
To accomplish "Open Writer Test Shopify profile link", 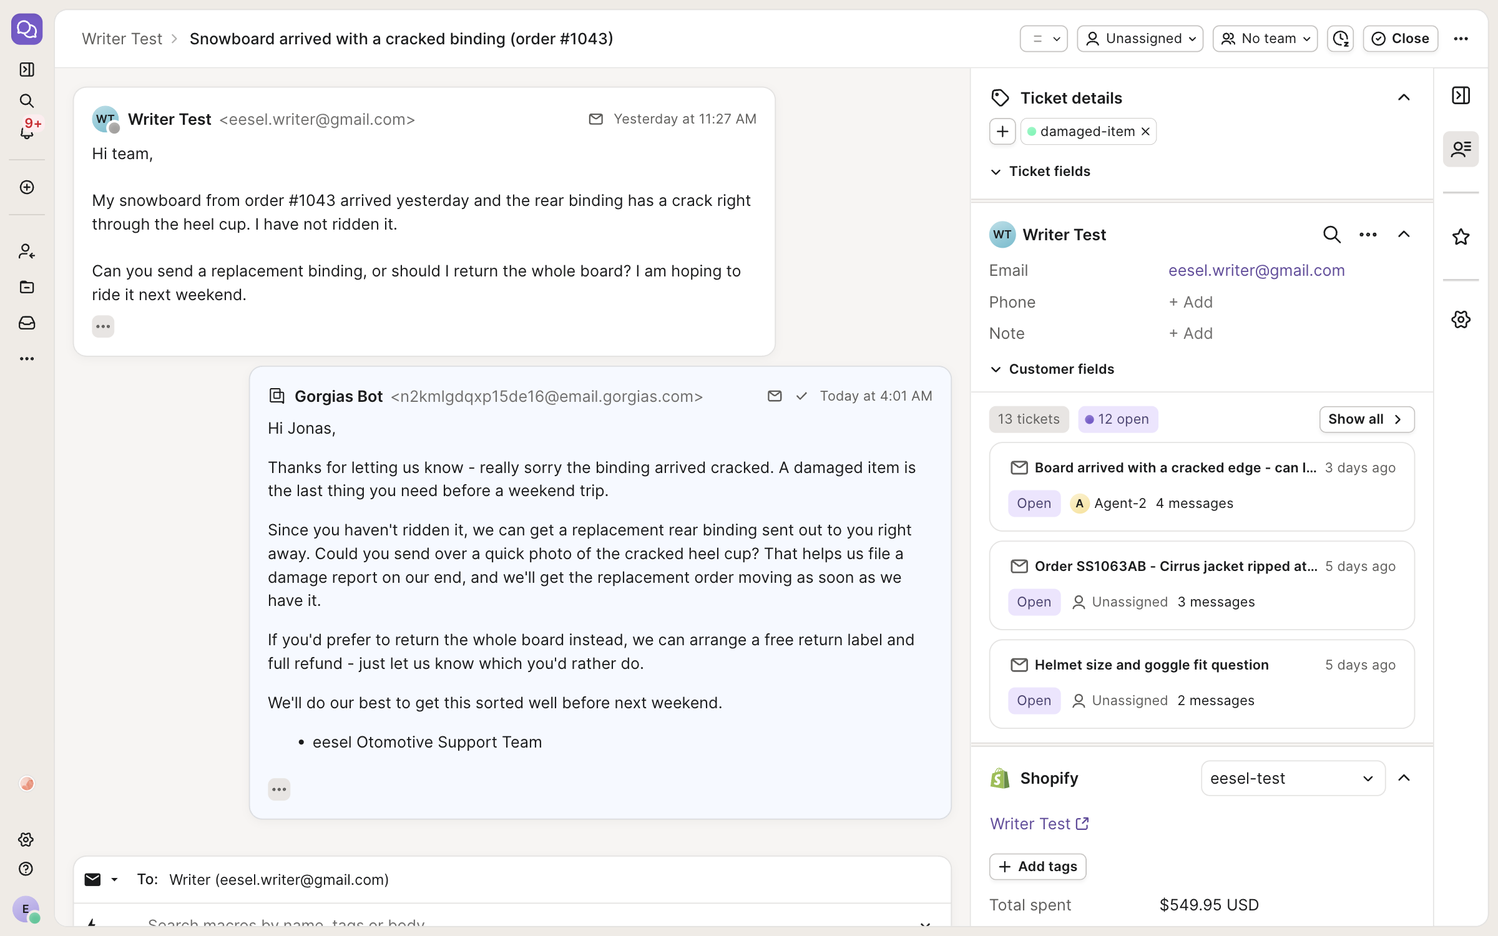I will [x=1039, y=824].
